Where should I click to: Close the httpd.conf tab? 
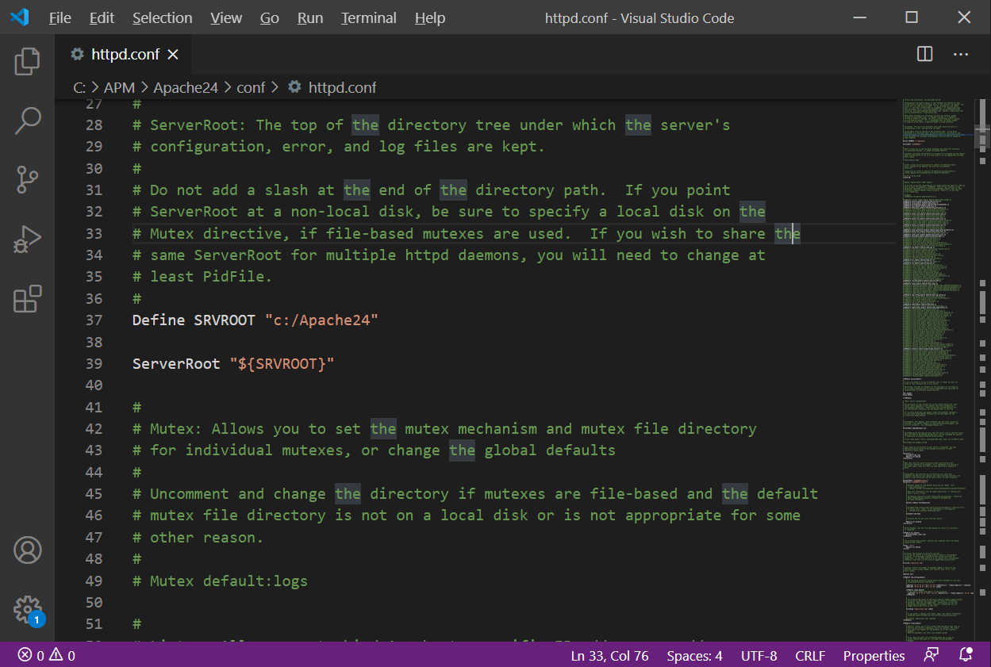(173, 54)
